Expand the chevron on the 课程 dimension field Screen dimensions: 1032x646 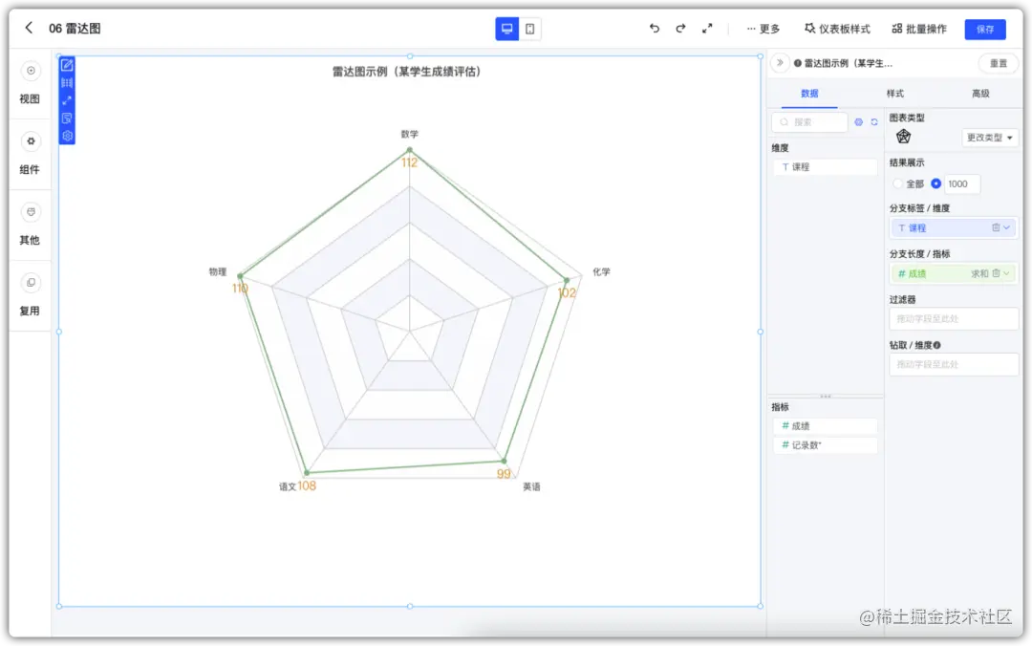tap(1006, 227)
